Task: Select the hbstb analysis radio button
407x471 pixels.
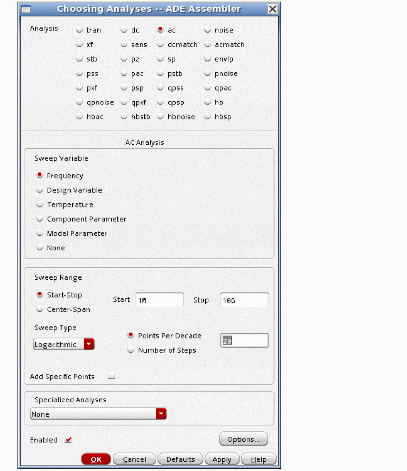Action: pos(124,116)
